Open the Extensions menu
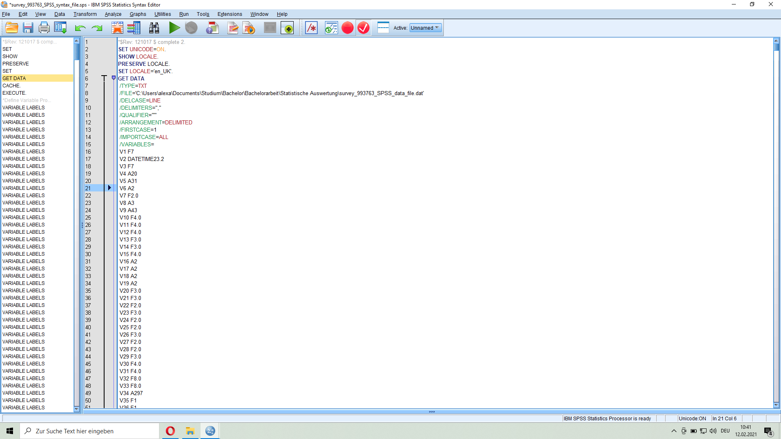781x439 pixels. (x=229, y=14)
